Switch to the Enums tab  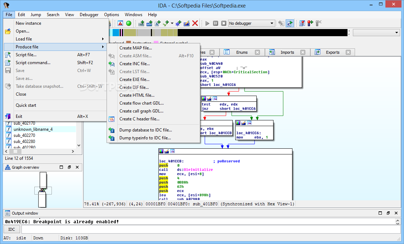point(242,52)
